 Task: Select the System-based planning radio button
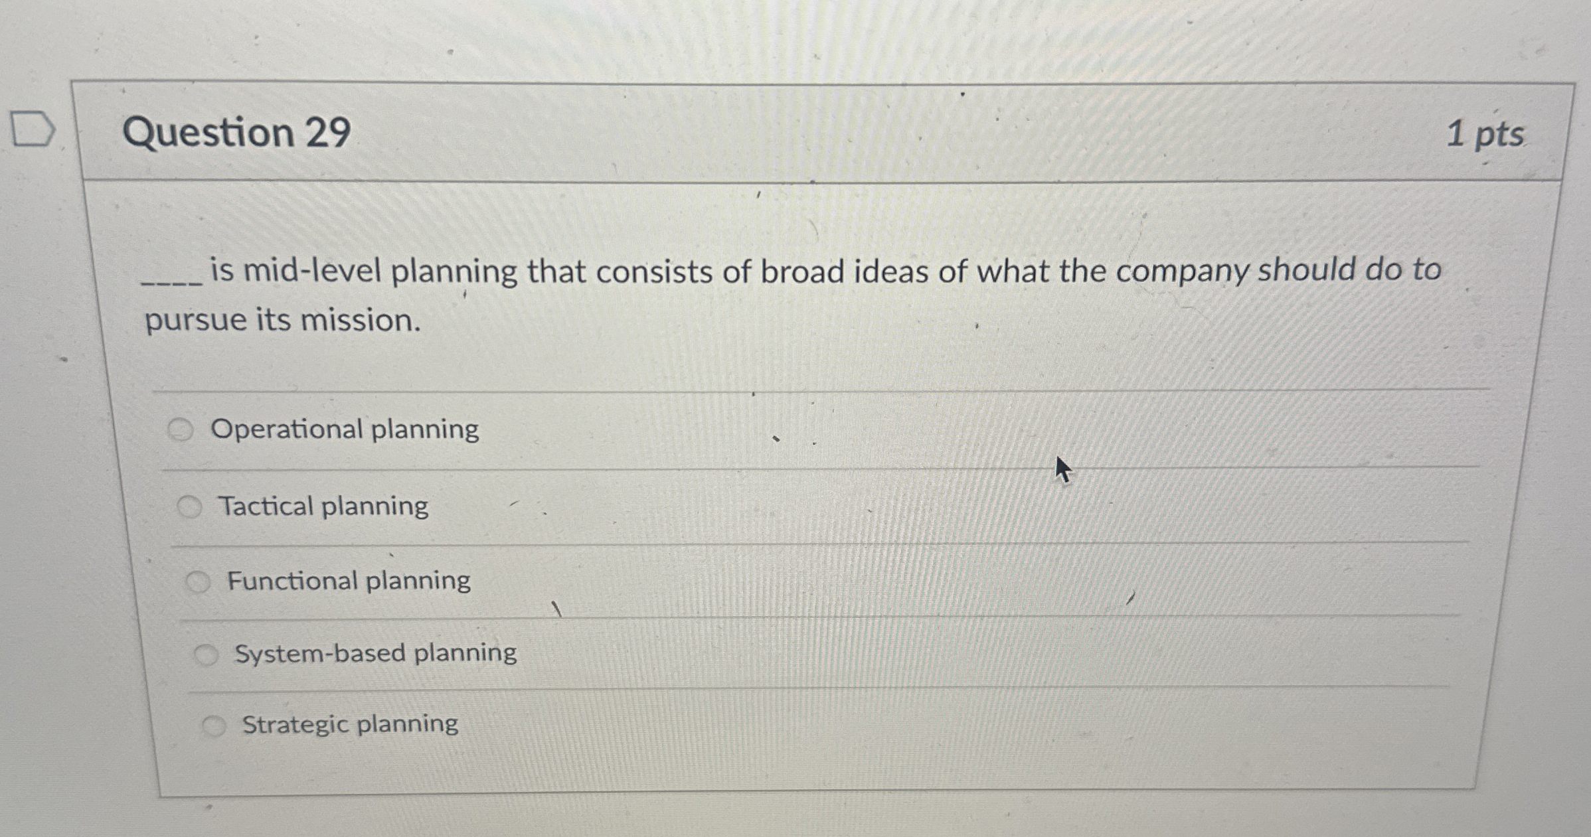tap(207, 655)
